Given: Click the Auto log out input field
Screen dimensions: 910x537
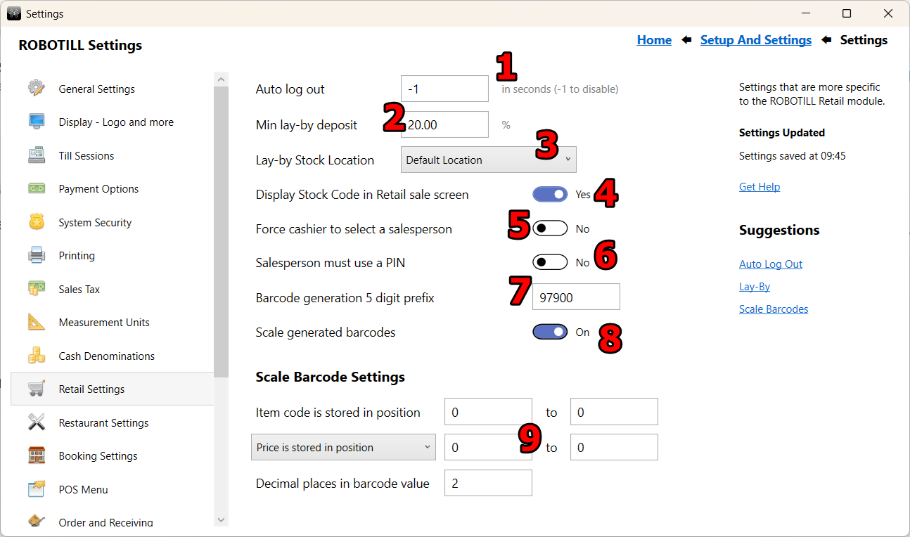Looking at the screenshot, I should (x=444, y=89).
